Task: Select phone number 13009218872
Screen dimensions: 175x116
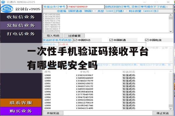Action: click(85, 84)
